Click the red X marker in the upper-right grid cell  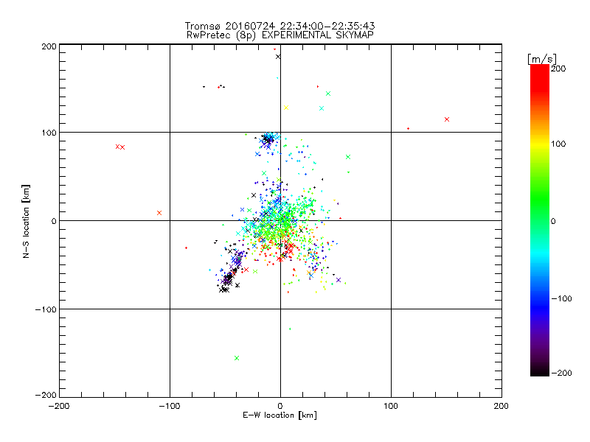click(x=447, y=119)
